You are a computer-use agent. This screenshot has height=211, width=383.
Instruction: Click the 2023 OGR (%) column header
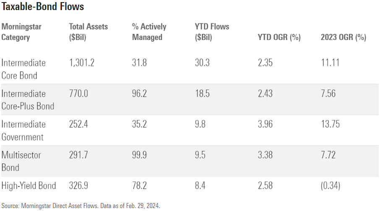(343, 37)
